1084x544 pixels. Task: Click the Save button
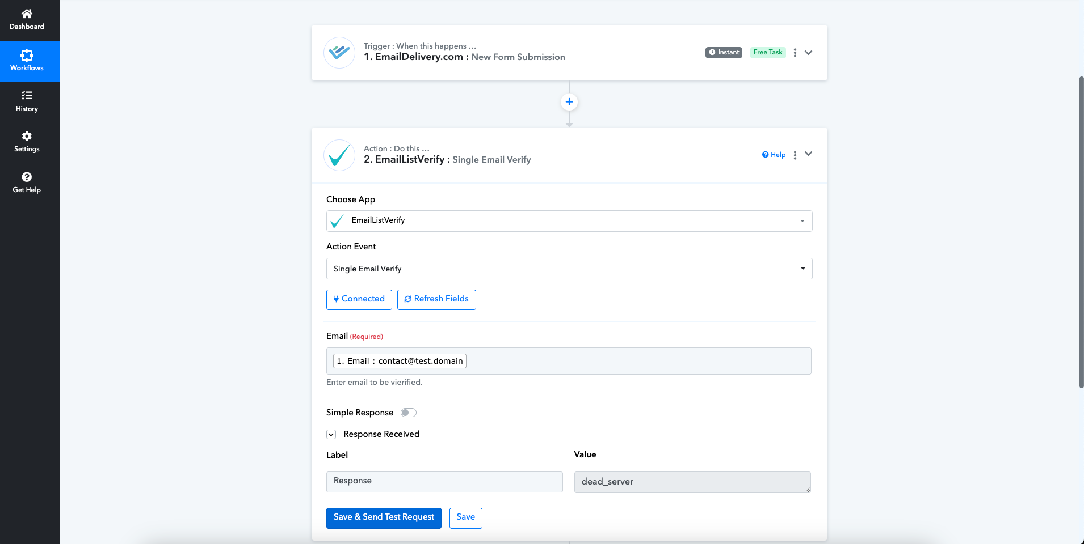pyautogui.click(x=466, y=518)
